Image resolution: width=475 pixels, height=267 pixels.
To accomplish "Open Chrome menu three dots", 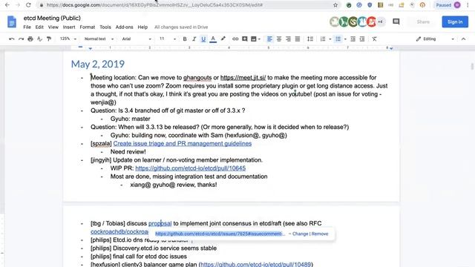I will pyautogui.click(x=468, y=5).
